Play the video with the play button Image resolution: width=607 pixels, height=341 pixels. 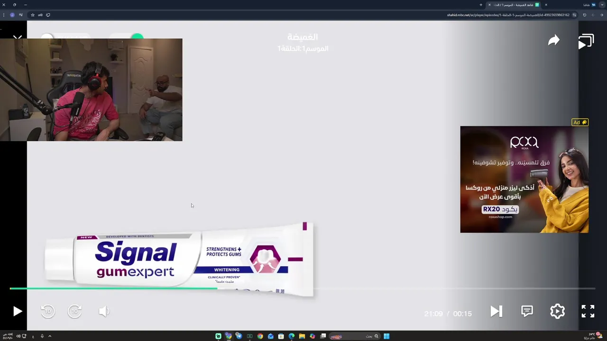point(18,311)
